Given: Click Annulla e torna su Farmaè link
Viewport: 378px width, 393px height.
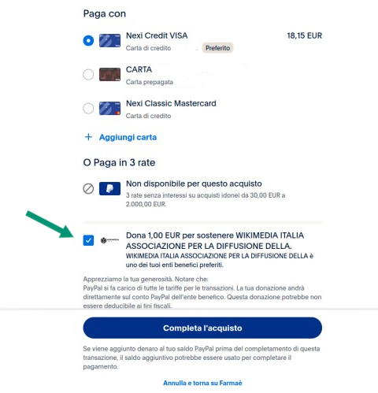Looking at the screenshot, I should click(x=202, y=383).
